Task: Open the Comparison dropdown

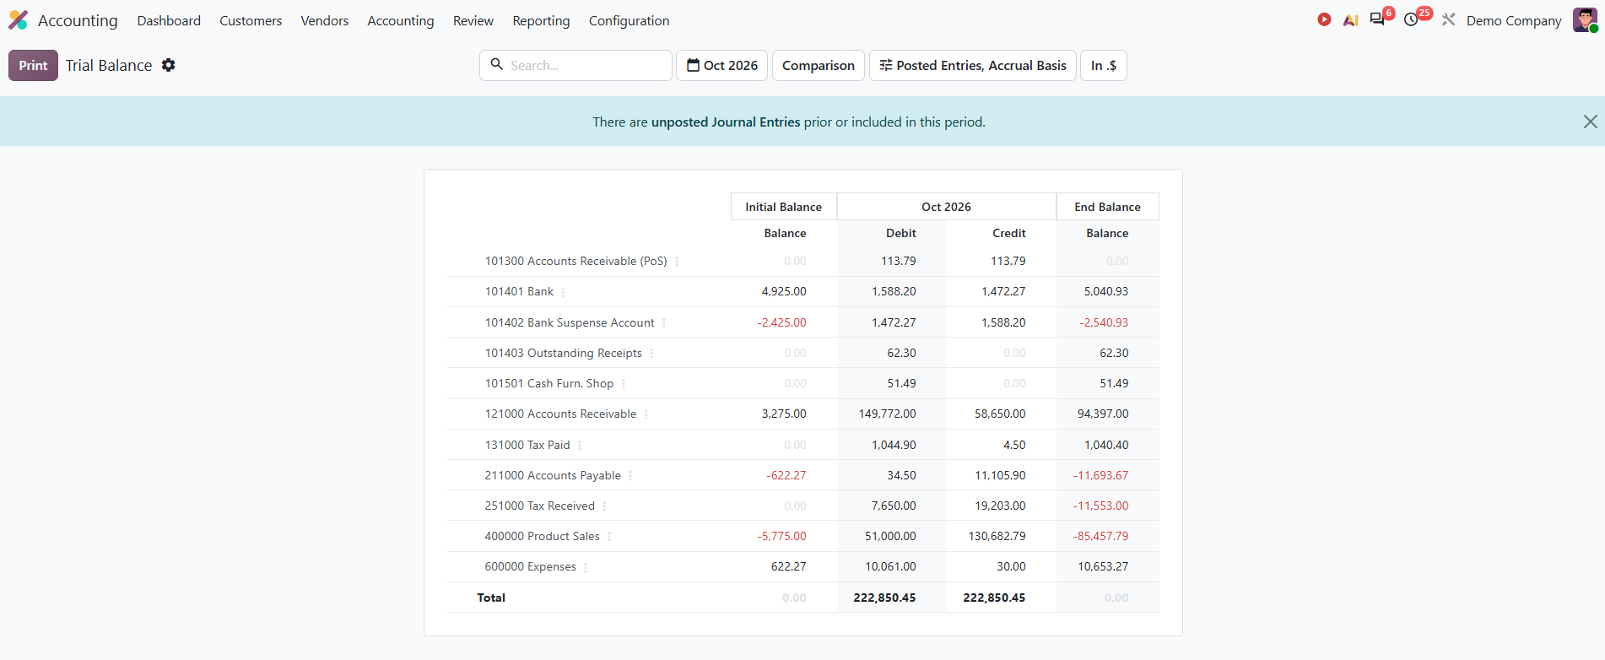Action: tap(818, 65)
